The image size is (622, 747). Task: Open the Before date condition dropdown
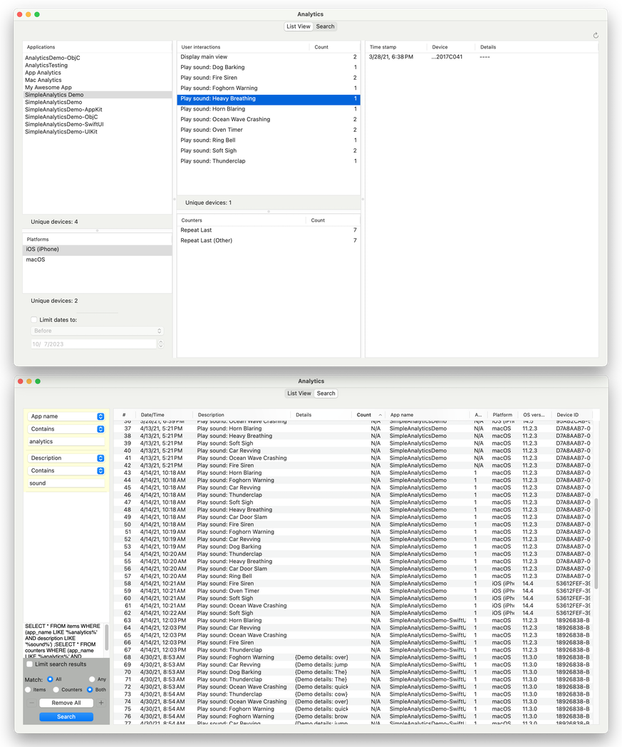97,331
